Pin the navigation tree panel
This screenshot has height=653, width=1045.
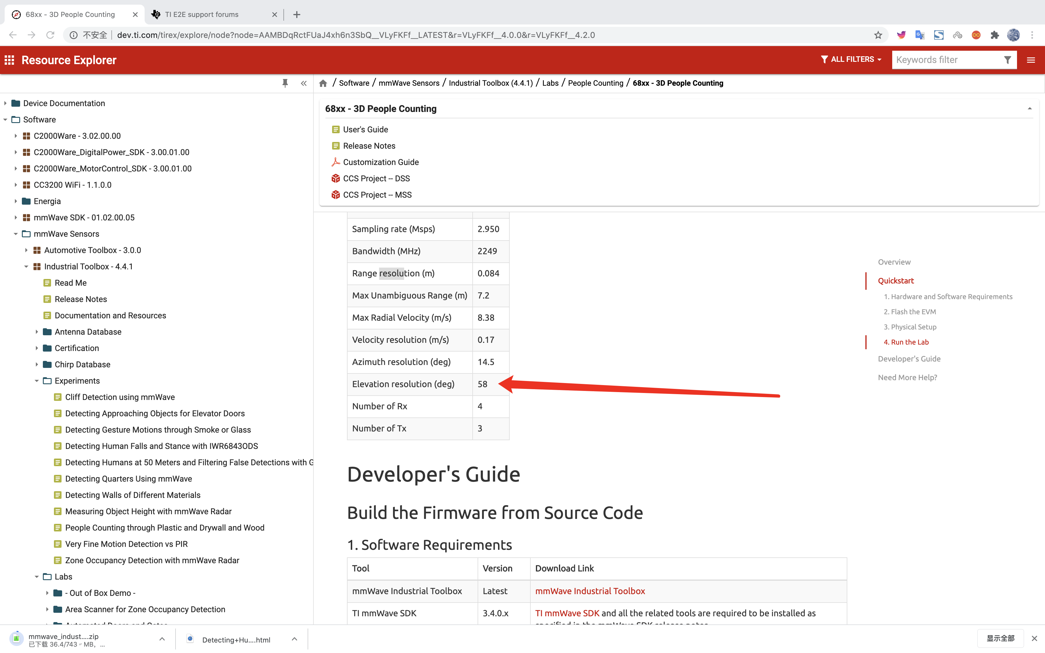point(285,83)
